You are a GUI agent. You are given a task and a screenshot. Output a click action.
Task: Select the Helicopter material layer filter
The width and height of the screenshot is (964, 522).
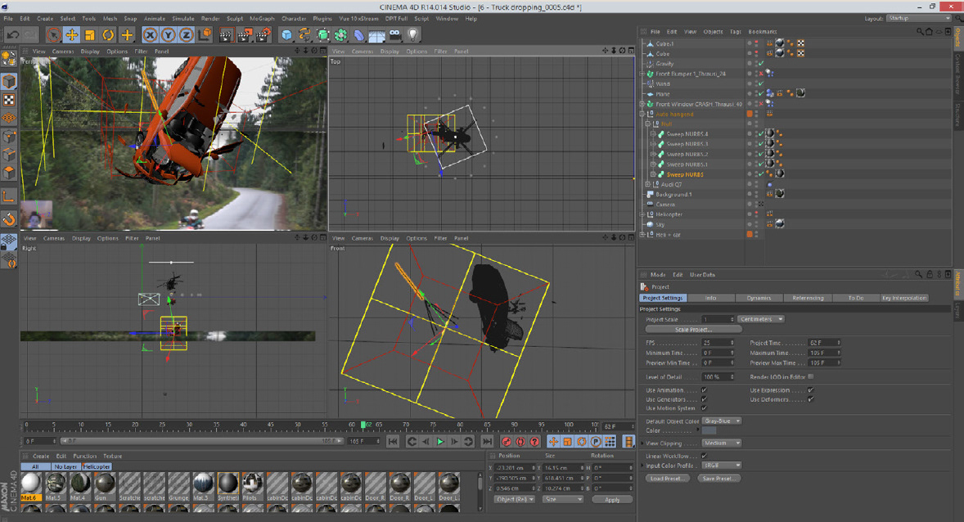[x=97, y=466]
